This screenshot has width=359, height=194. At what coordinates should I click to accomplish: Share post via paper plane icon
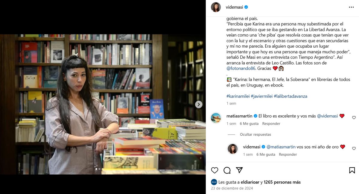point(239,170)
